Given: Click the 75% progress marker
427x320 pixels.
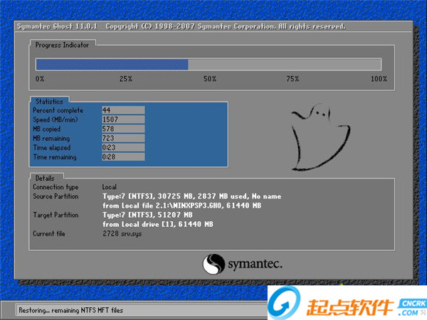Looking at the screenshot, I should click(292, 79).
